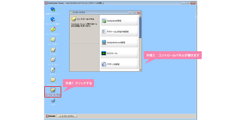Click the control panel scrollbar down arrow
Image resolution: width=246 pixels, height=121 pixels.
coord(140,70)
